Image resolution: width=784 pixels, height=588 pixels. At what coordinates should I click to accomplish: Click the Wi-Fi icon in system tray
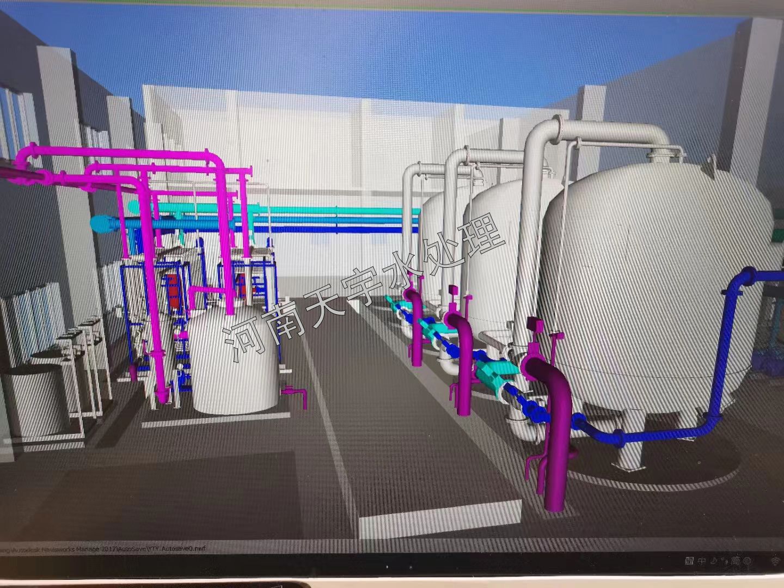pos(775,560)
